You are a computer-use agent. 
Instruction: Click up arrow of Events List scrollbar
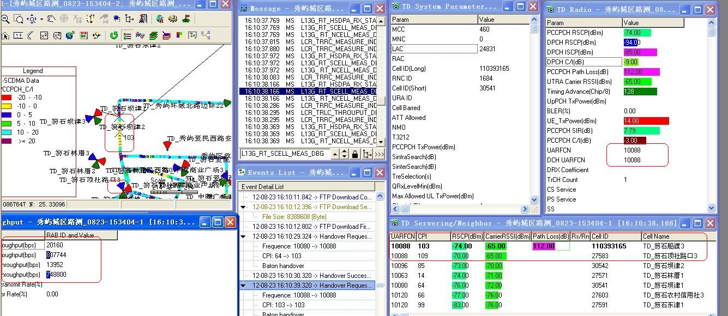point(380,196)
